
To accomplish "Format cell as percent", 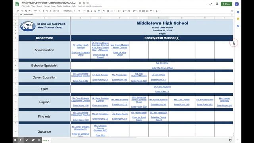I will (47, 11).
